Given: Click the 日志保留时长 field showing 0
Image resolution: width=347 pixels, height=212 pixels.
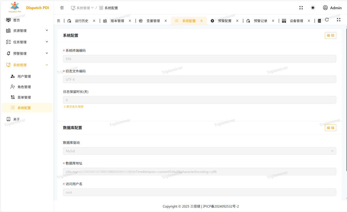Looking at the screenshot, I should [x=199, y=100].
